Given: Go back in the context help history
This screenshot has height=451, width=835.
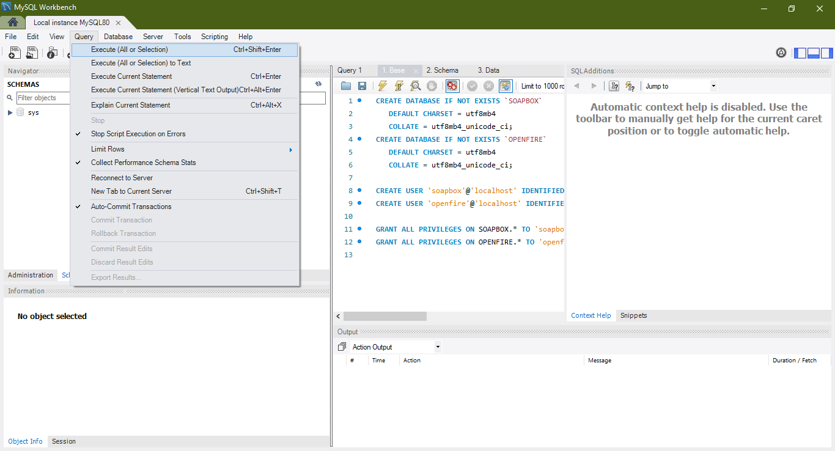Looking at the screenshot, I should coord(577,86).
